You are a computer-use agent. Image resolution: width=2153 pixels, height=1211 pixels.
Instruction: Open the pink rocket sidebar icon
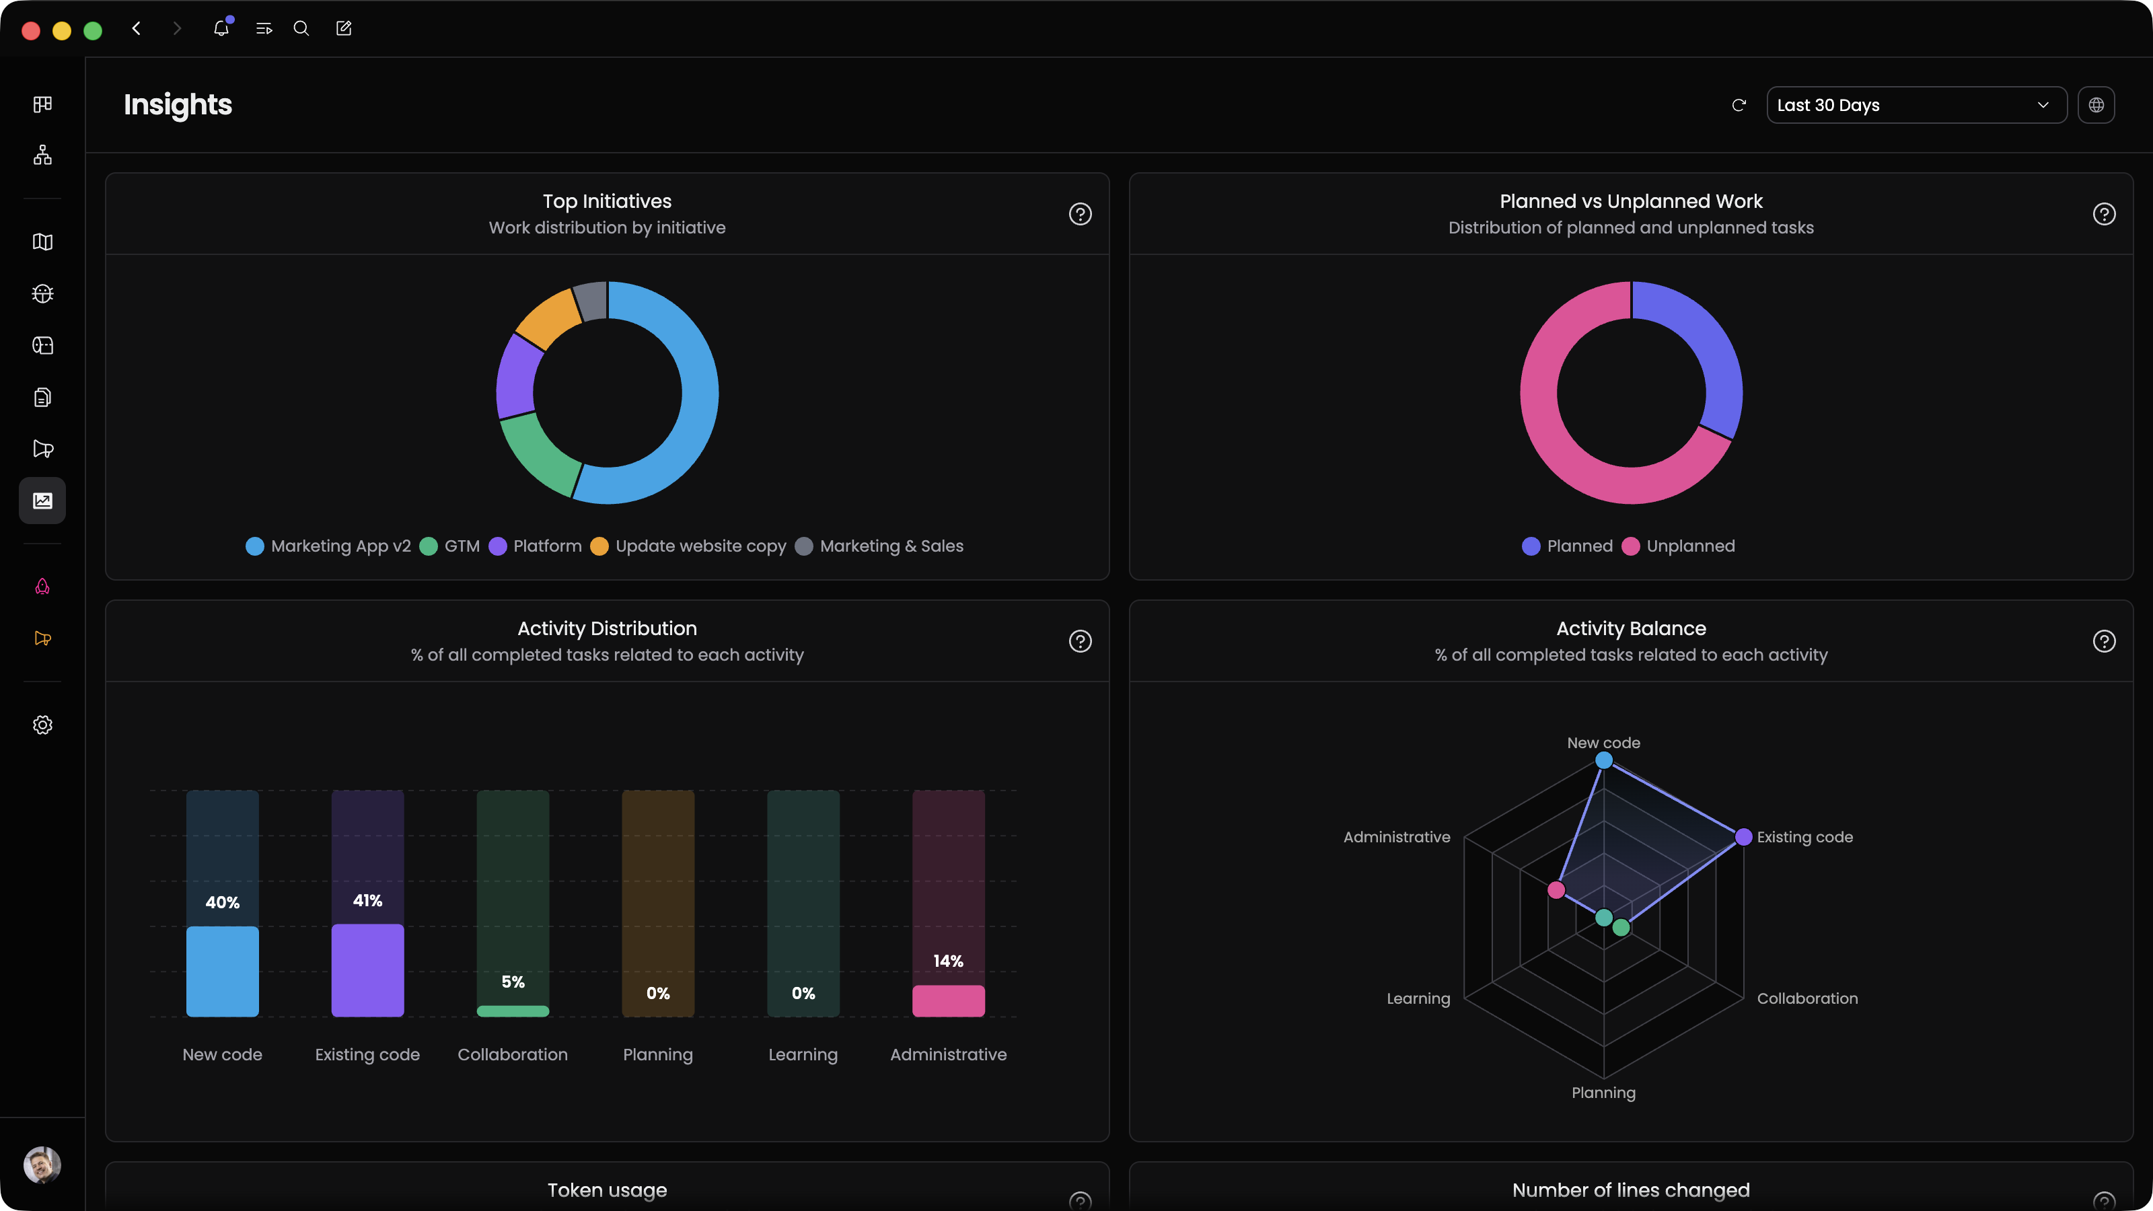42,587
